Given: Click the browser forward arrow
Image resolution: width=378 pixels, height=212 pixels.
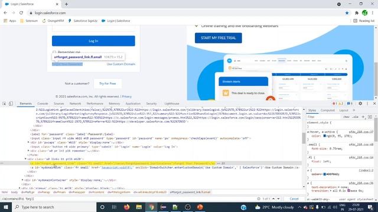Looking at the screenshot, I should [13, 13].
